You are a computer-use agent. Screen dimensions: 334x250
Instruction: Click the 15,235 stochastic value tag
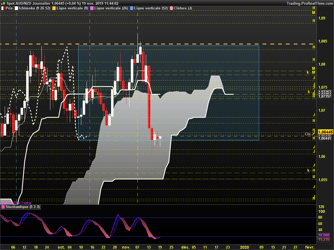(x=324, y=239)
